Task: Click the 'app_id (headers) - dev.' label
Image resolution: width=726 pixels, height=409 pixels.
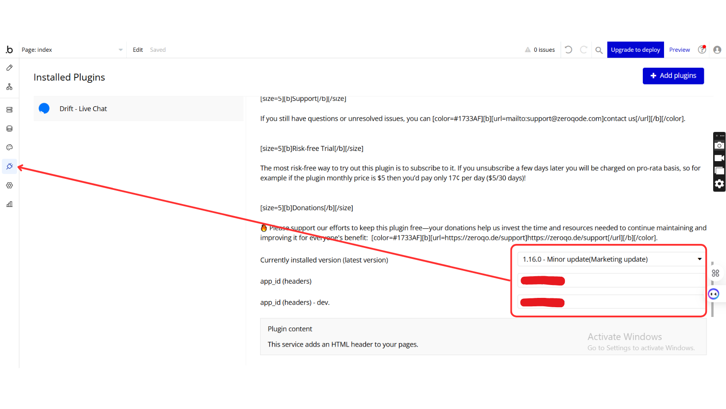Action: point(295,302)
